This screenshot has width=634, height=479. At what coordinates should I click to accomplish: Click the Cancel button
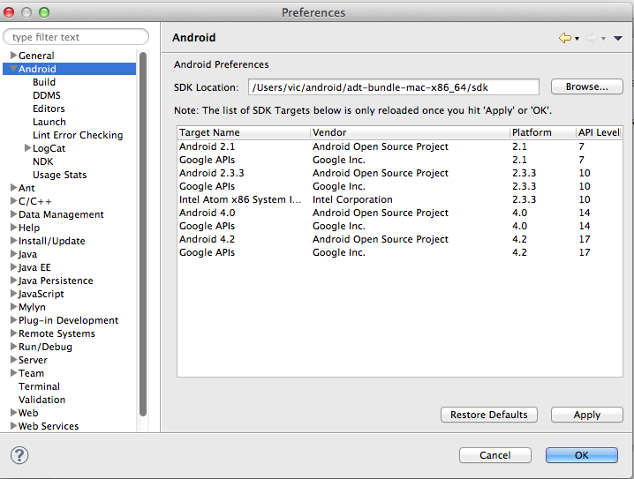click(x=494, y=455)
